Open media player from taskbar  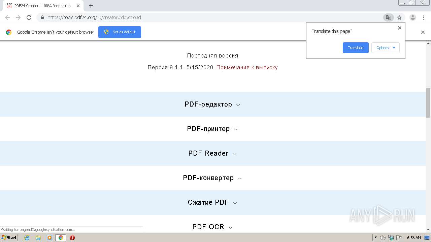point(49,238)
